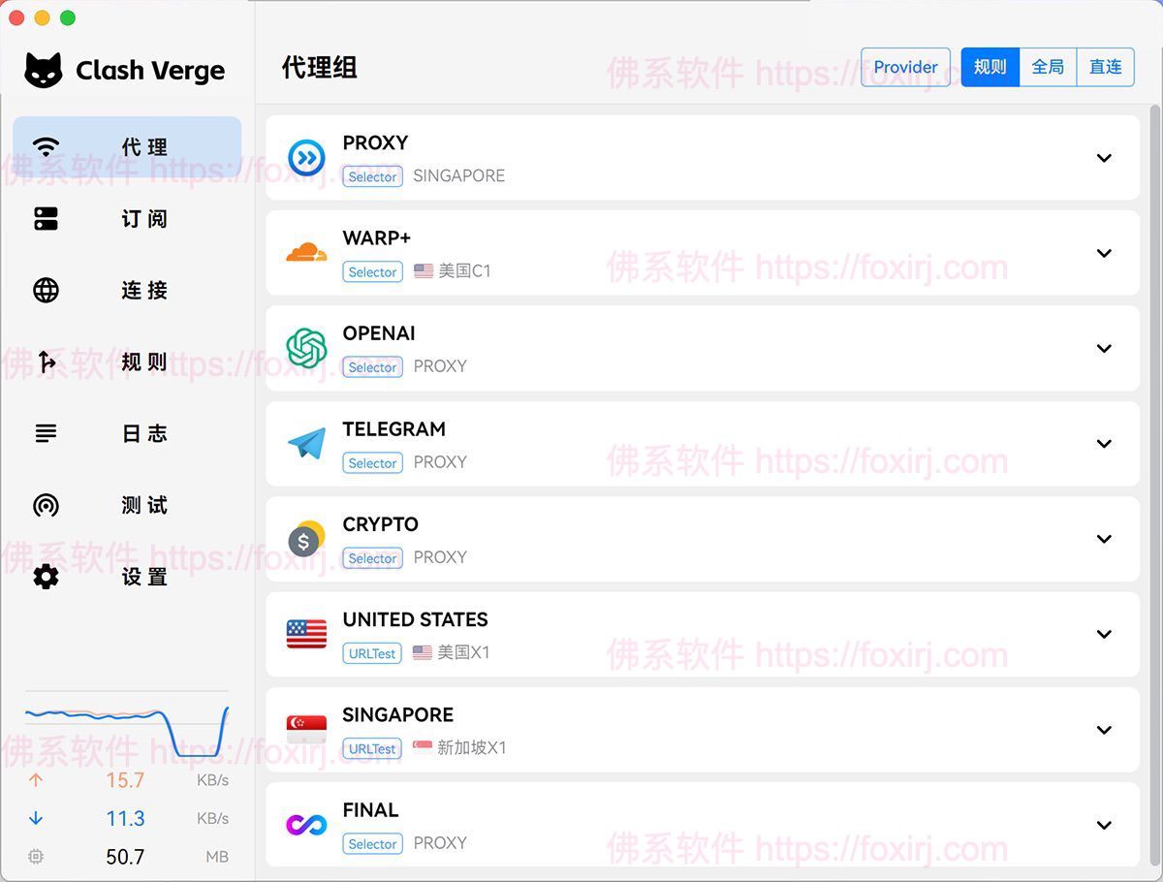Click the Cloudflare WARP+ cloud icon
This screenshot has width=1163, height=882.
pyautogui.click(x=306, y=253)
